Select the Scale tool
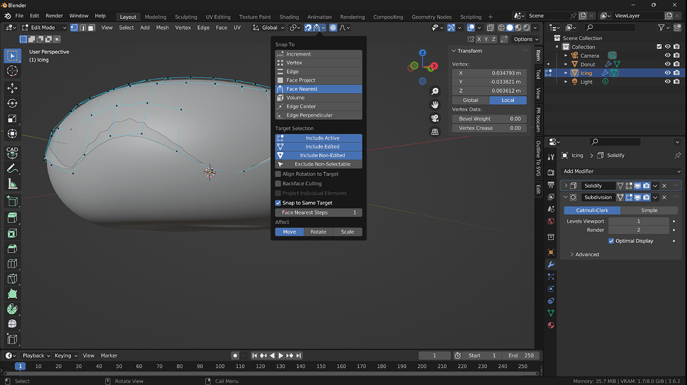The height and width of the screenshot is (385, 687). (12, 119)
